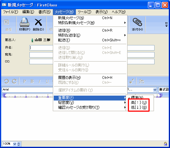Viewport: 170px width, 148px height.
Task: Toggle bold B formatting
Action: 32,81
